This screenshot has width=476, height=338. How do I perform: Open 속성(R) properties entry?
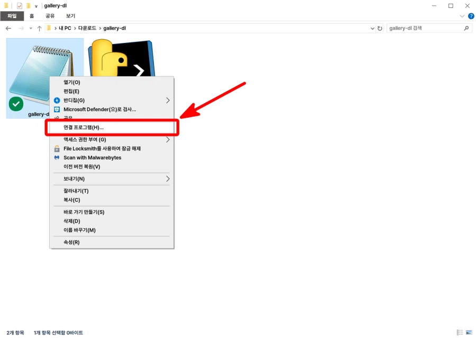pyautogui.click(x=112, y=242)
